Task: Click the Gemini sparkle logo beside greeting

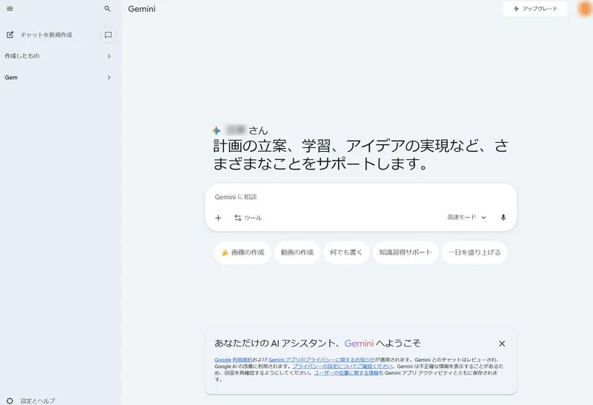Action: pyautogui.click(x=216, y=131)
